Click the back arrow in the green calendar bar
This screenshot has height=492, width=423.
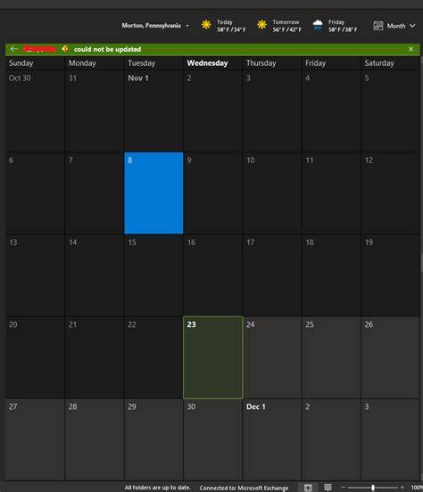click(x=13, y=49)
